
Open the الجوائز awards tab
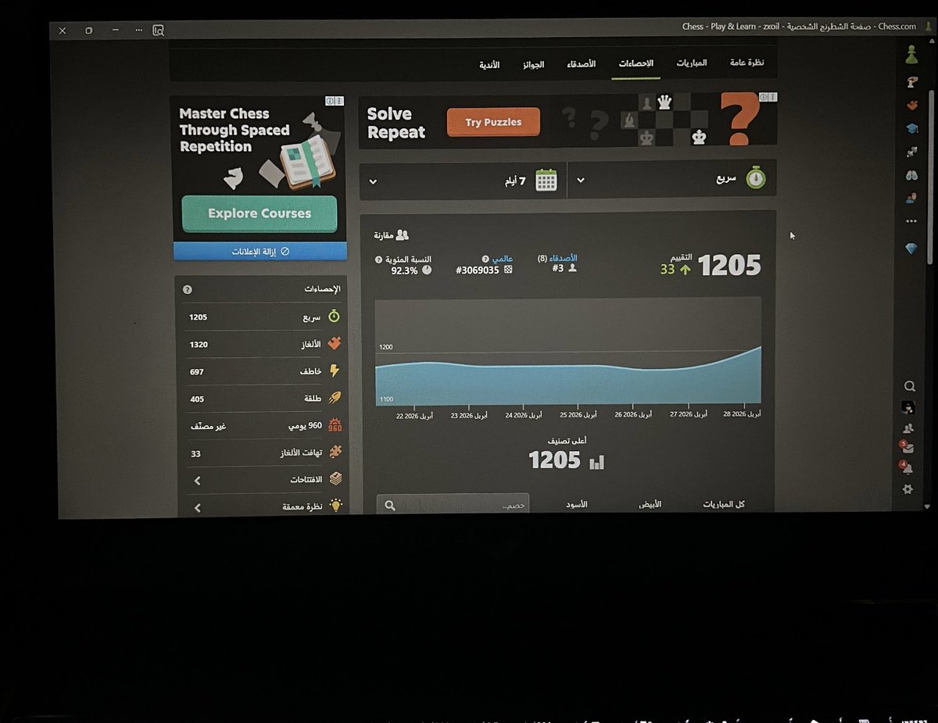[533, 64]
